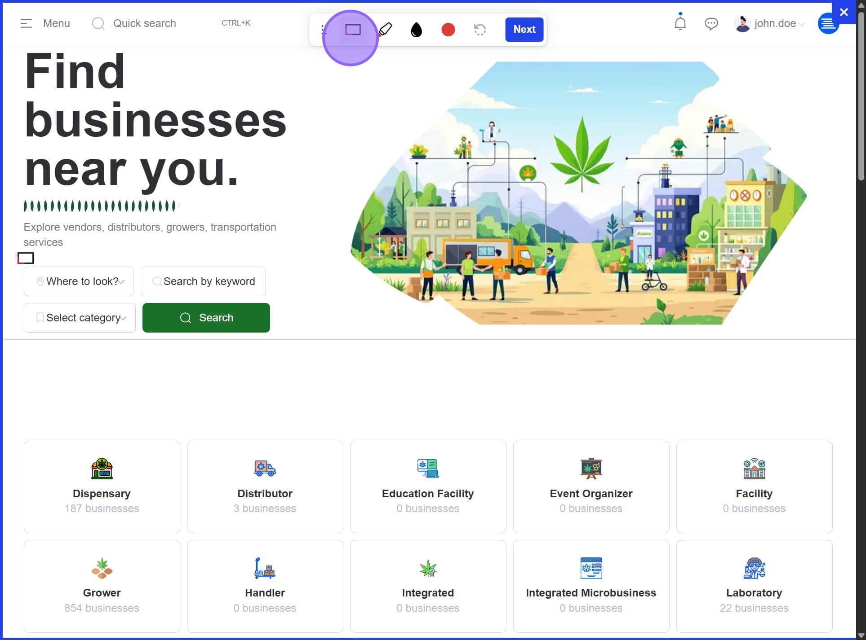Viewport: 866px width, 640px height.
Task: Open the notifications bell
Action: pyautogui.click(x=680, y=23)
